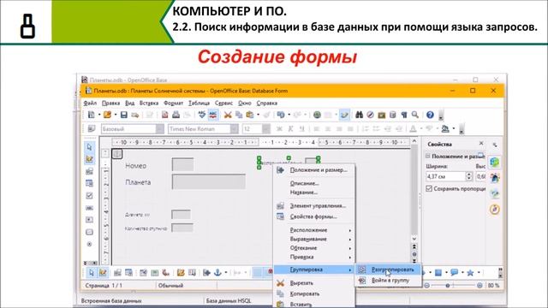Open the Правка menu
548x308 pixels.
click(110, 103)
